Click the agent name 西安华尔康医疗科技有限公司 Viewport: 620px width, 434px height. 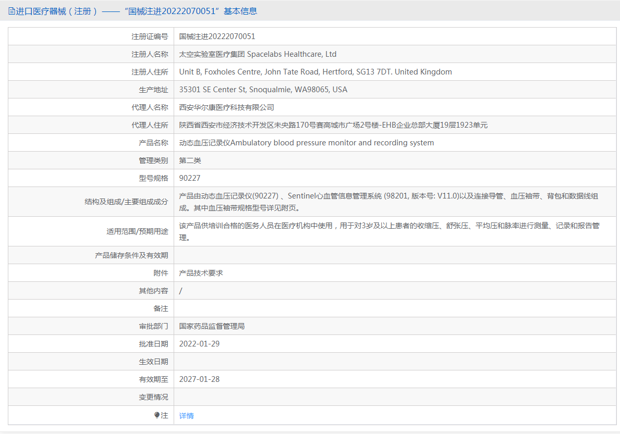226,107
